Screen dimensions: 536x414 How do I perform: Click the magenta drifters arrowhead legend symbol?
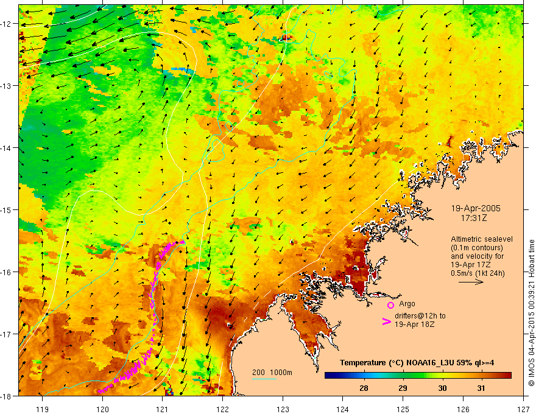click(387, 321)
